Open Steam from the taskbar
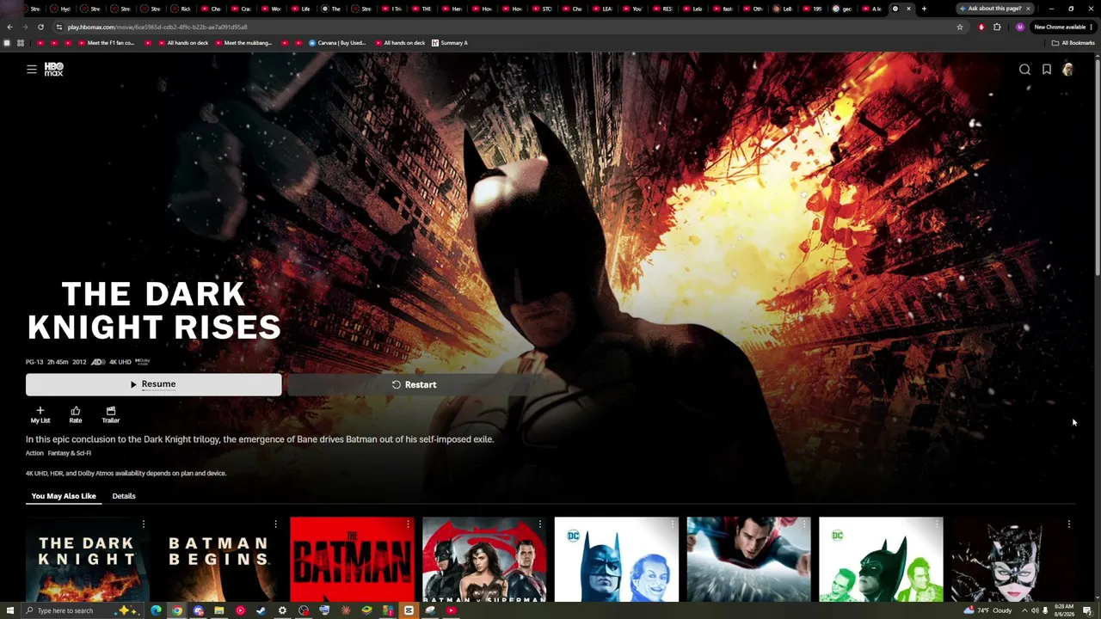The height and width of the screenshot is (619, 1101). pos(261,610)
